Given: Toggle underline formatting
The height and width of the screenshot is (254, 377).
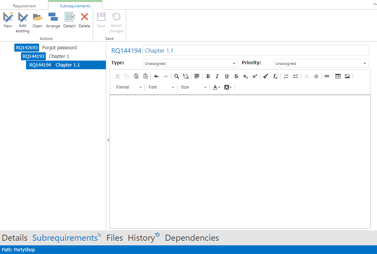Looking at the screenshot, I should tap(227, 76).
